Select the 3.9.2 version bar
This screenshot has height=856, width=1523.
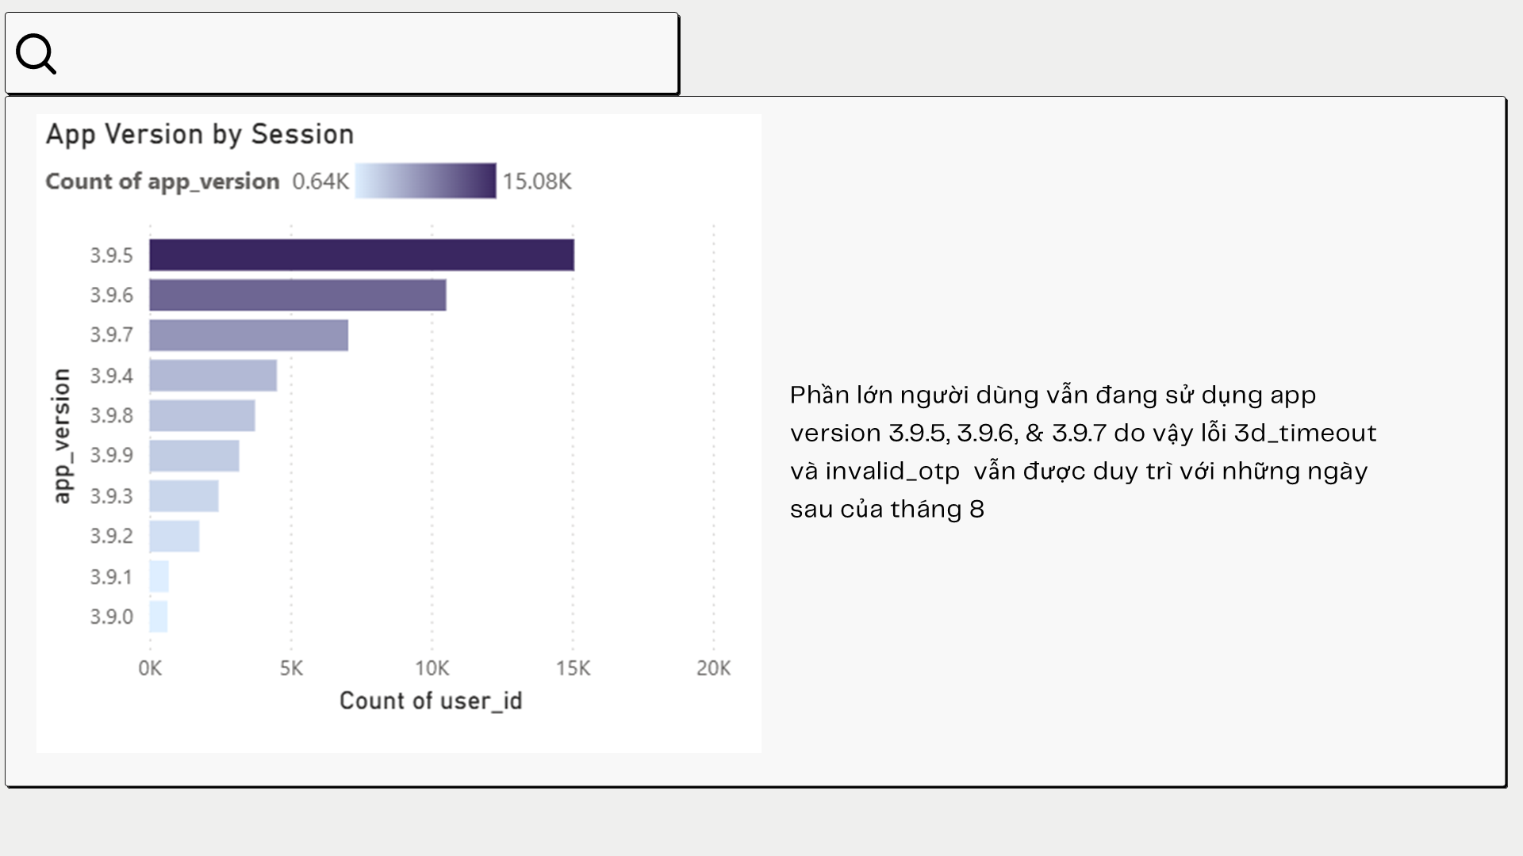[175, 537]
